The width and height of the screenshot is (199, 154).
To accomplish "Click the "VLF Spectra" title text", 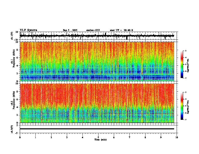I will tap(28, 30).
